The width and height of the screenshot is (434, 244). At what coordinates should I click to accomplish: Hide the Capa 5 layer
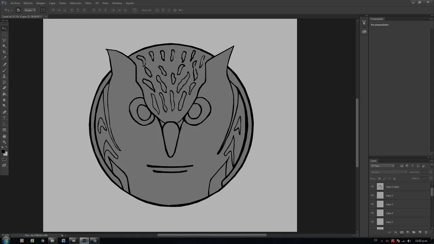(372, 222)
